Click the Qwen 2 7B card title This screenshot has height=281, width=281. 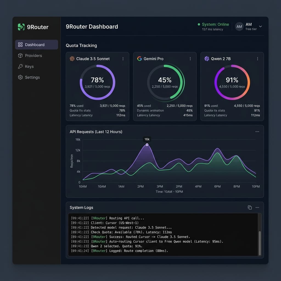221,59
